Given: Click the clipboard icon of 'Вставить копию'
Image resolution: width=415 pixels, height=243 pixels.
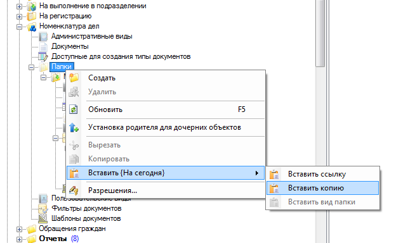Looking at the screenshot, I should 274,188.
